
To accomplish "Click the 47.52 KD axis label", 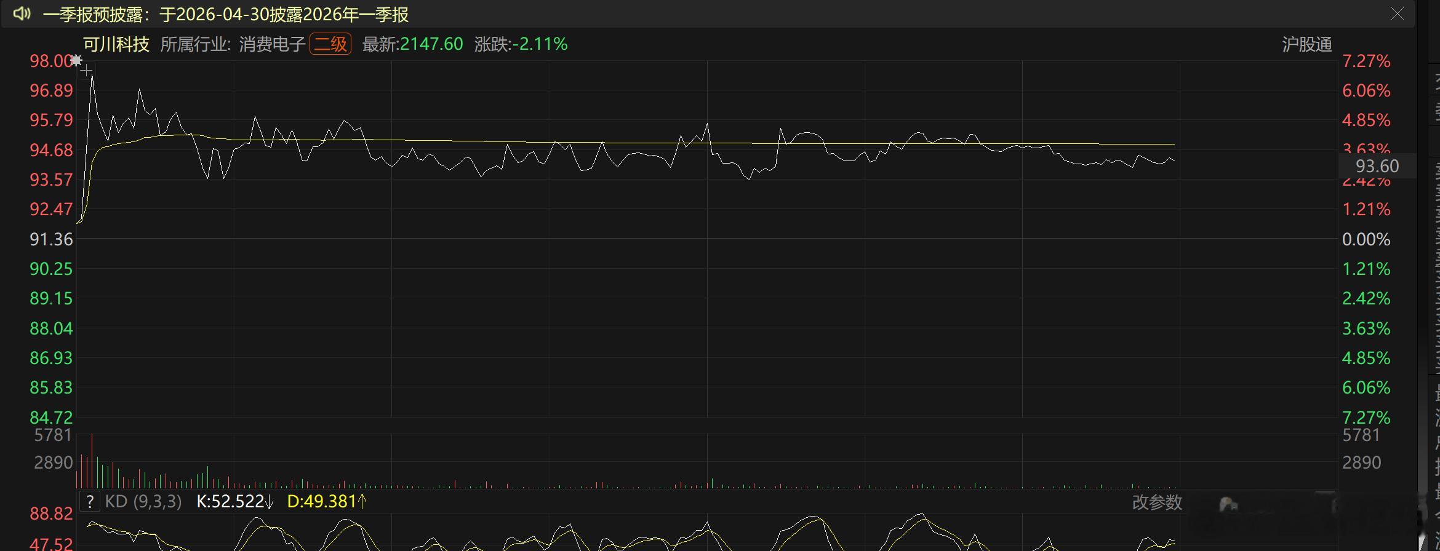I will pos(51,544).
